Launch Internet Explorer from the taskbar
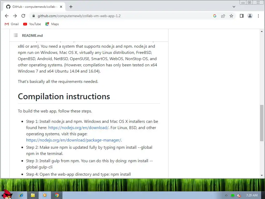Viewport: 265px width, 199px height. click(x=21, y=195)
